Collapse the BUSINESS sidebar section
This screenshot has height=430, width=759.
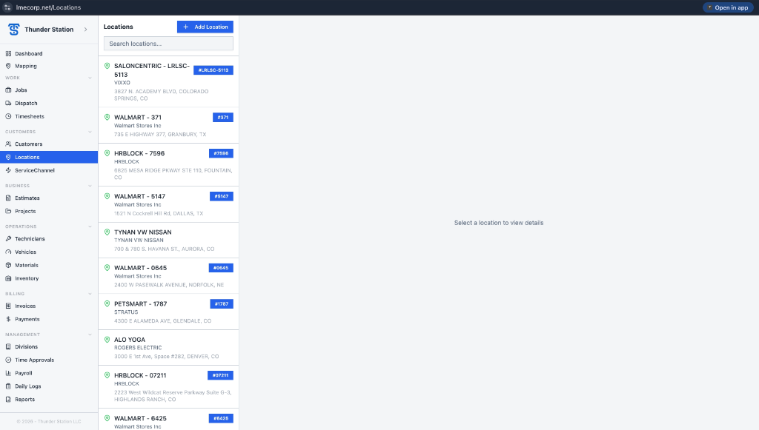[90, 186]
